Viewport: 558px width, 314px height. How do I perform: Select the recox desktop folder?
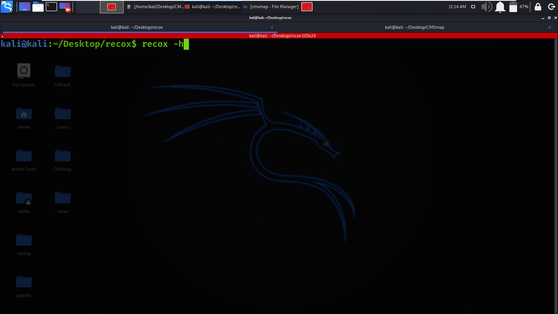62,202
